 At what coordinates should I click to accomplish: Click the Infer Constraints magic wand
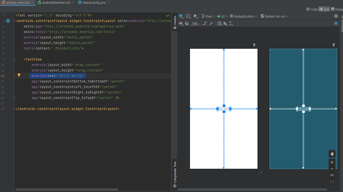pyautogui.click(x=211, y=23)
